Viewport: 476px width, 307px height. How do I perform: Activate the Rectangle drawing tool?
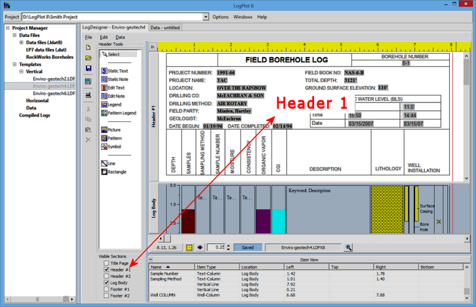(x=117, y=171)
